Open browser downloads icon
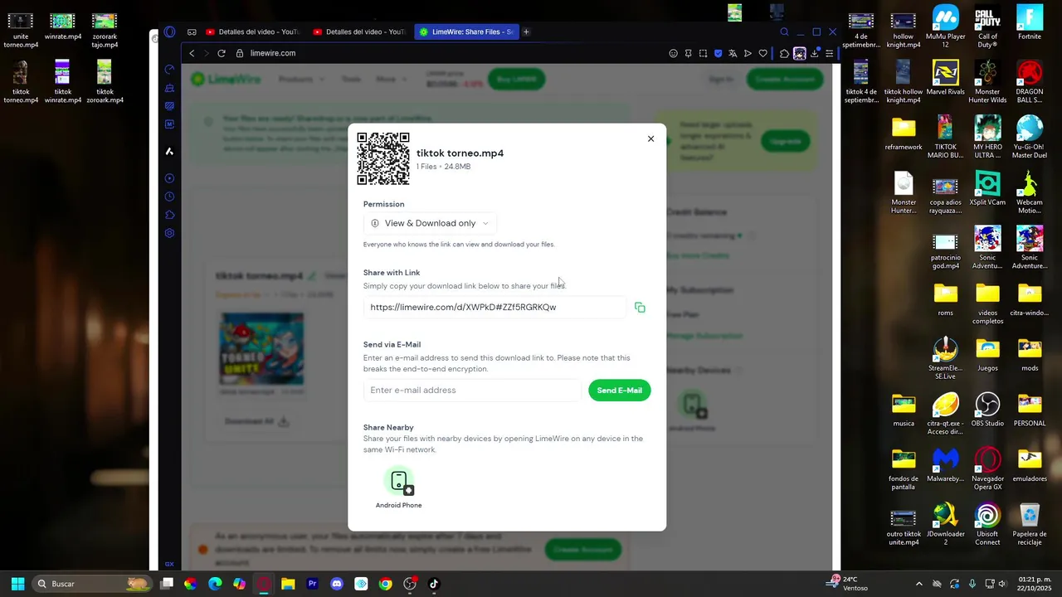The height and width of the screenshot is (597, 1062). click(x=815, y=53)
